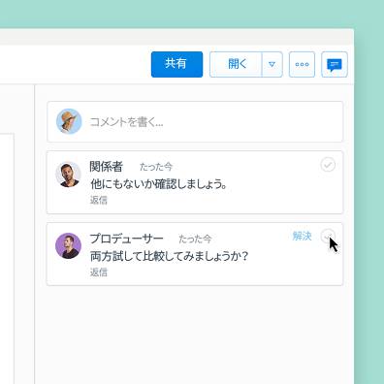Click the comment text 両方試して比較してみましょうか?
Image resolution: width=384 pixels, height=384 pixels.
click(x=169, y=256)
